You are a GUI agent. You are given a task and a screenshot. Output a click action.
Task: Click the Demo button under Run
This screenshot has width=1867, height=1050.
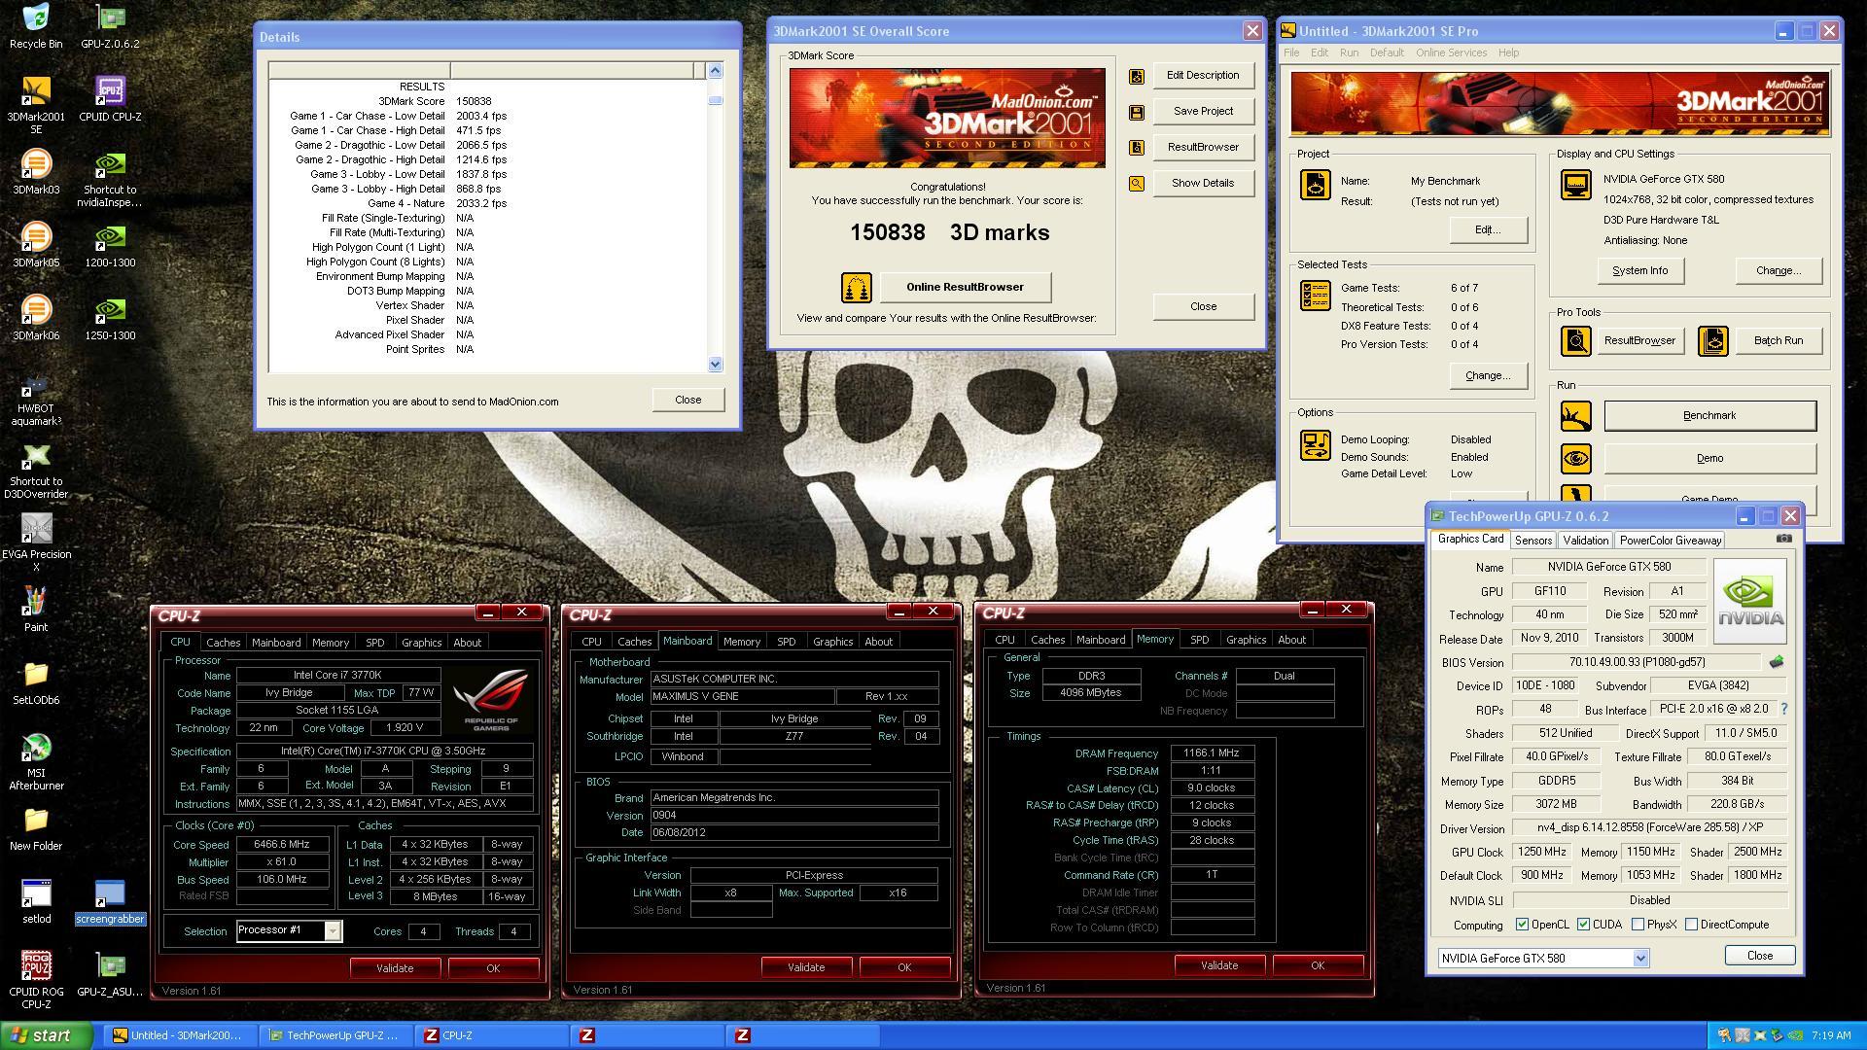tap(1708, 458)
